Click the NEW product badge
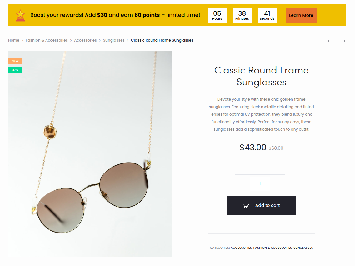 click(15, 61)
